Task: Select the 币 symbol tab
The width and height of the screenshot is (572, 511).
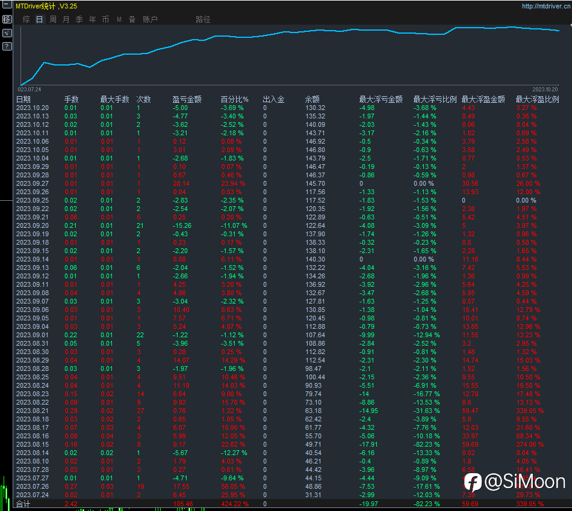Action: [x=105, y=19]
